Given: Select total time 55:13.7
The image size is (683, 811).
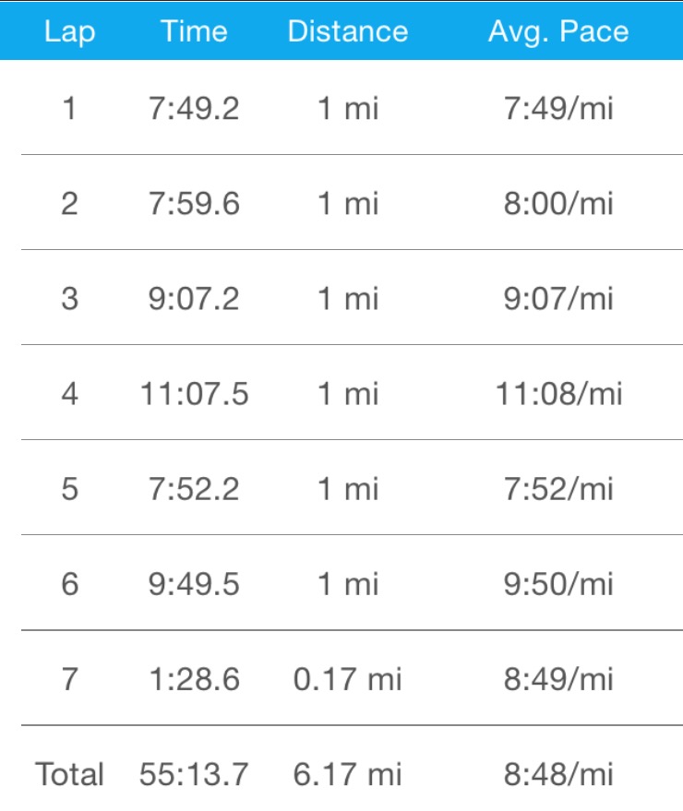Looking at the screenshot, I should pos(194,774).
